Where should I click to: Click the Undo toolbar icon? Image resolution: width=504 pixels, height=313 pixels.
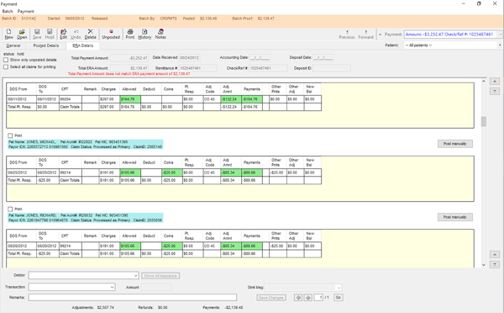click(76, 34)
